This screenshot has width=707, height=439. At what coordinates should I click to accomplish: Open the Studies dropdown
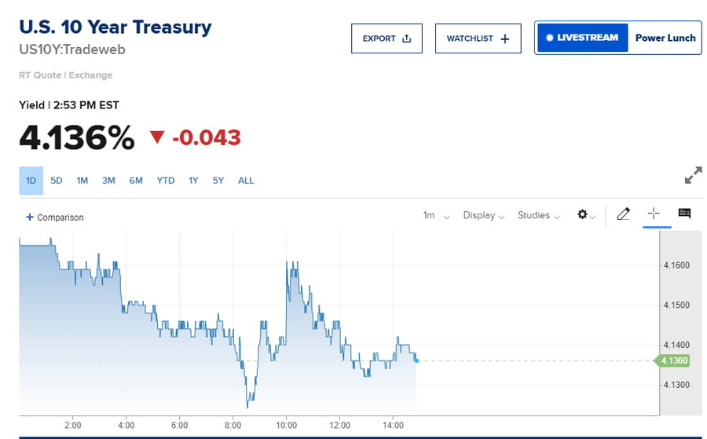pos(538,215)
